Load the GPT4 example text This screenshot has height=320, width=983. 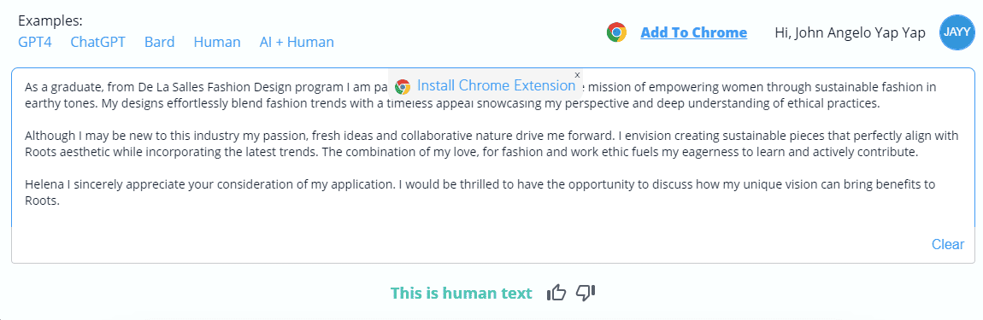pos(35,42)
